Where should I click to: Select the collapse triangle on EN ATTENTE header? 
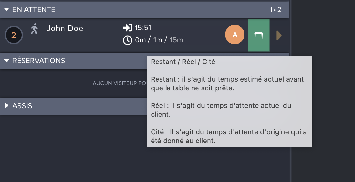pyautogui.click(x=7, y=9)
